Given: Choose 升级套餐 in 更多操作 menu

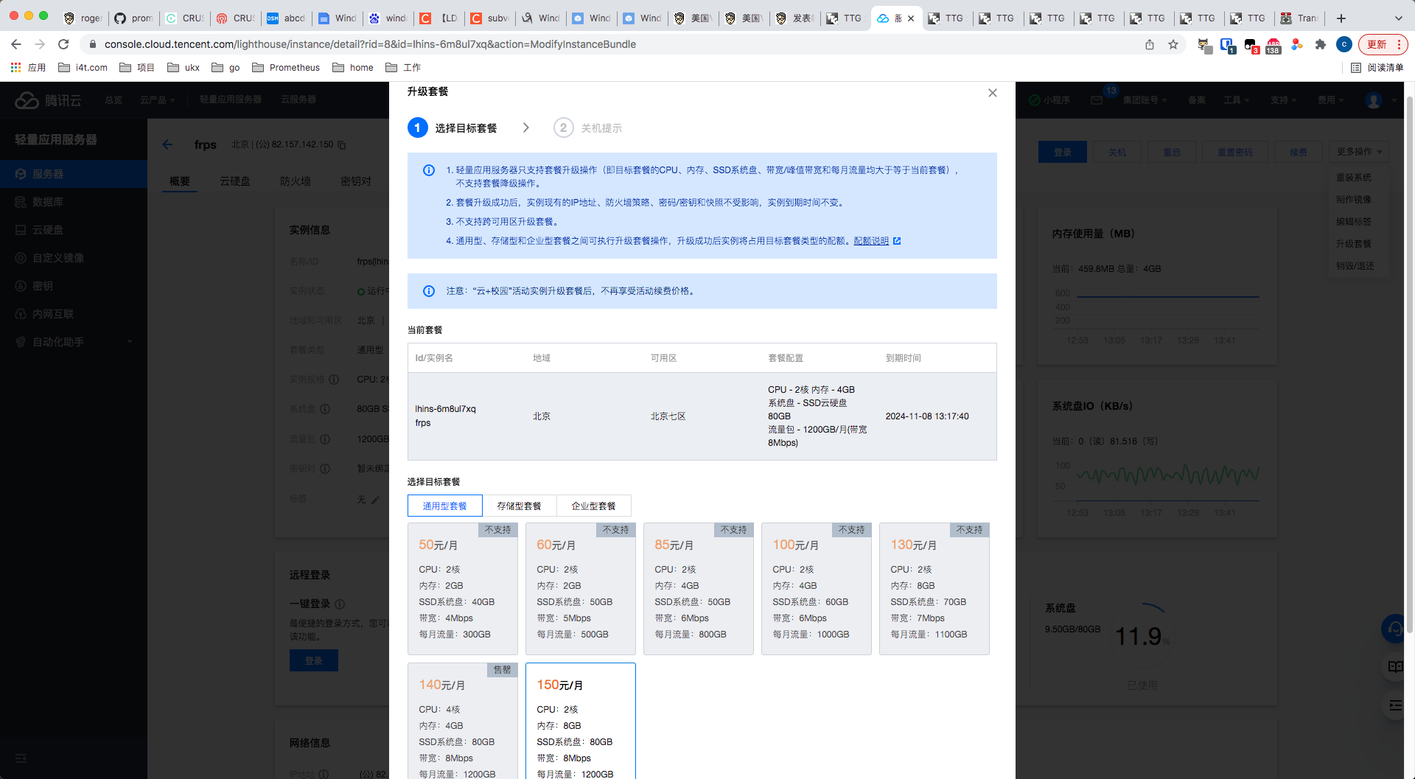Looking at the screenshot, I should 1354,244.
